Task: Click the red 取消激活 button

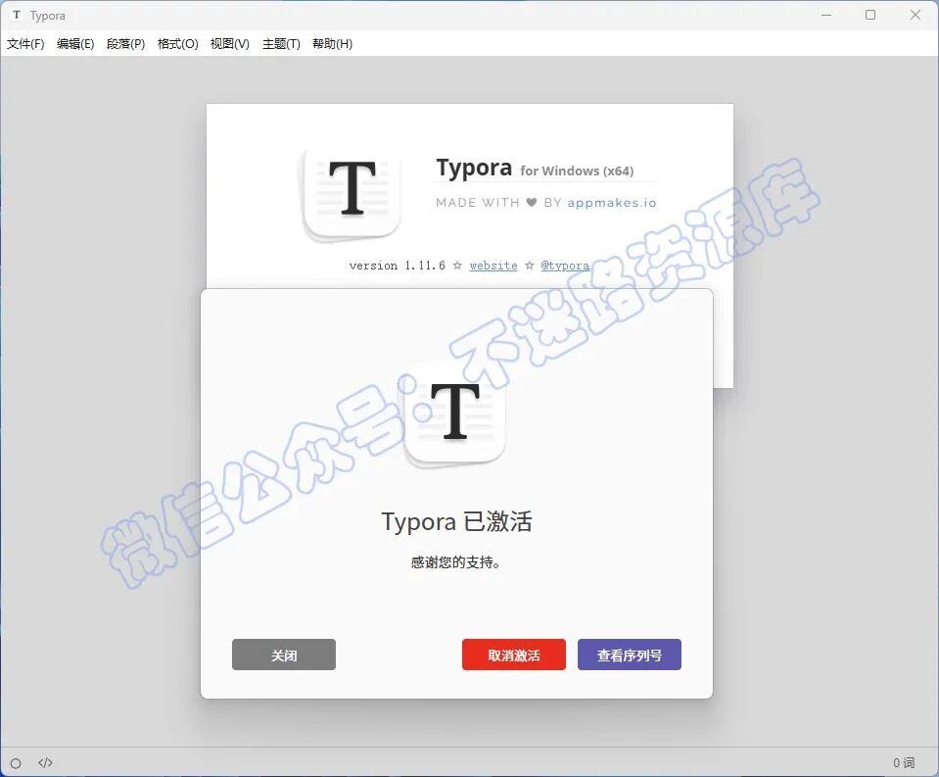Action: click(x=514, y=655)
